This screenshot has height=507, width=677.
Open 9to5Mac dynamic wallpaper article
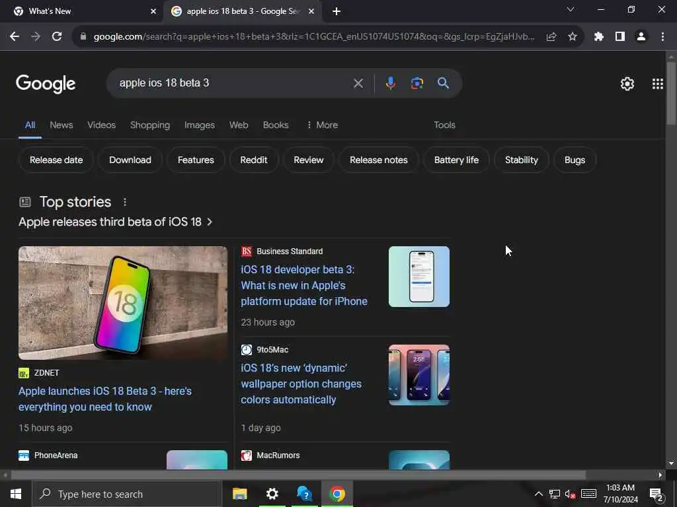pyautogui.click(x=301, y=384)
